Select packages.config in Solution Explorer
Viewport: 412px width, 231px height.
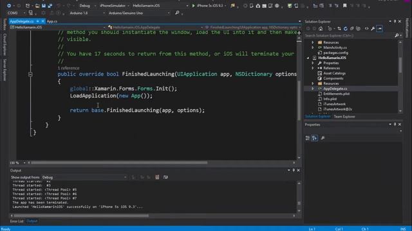point(335,53)
